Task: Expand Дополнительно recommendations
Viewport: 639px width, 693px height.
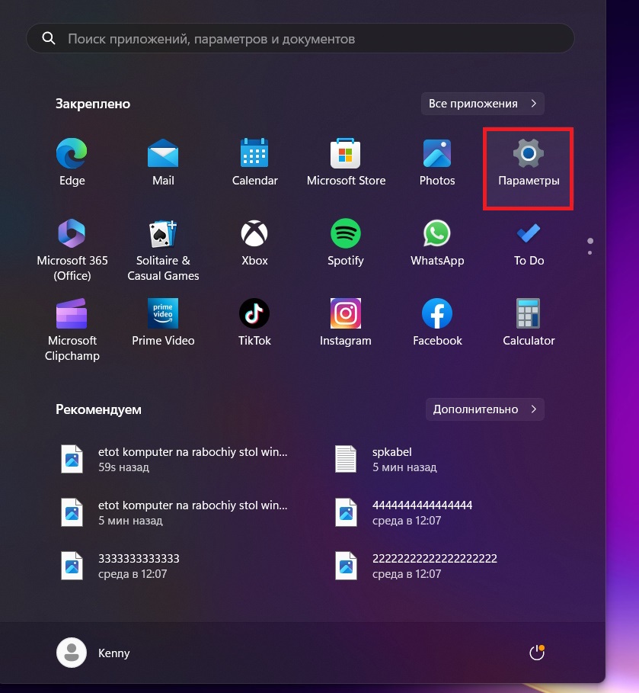Action: coord(485,409)
